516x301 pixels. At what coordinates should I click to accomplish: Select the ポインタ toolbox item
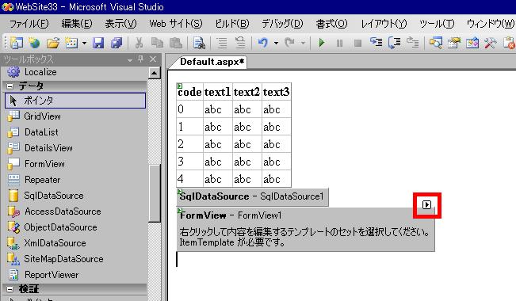click(75, 101)
